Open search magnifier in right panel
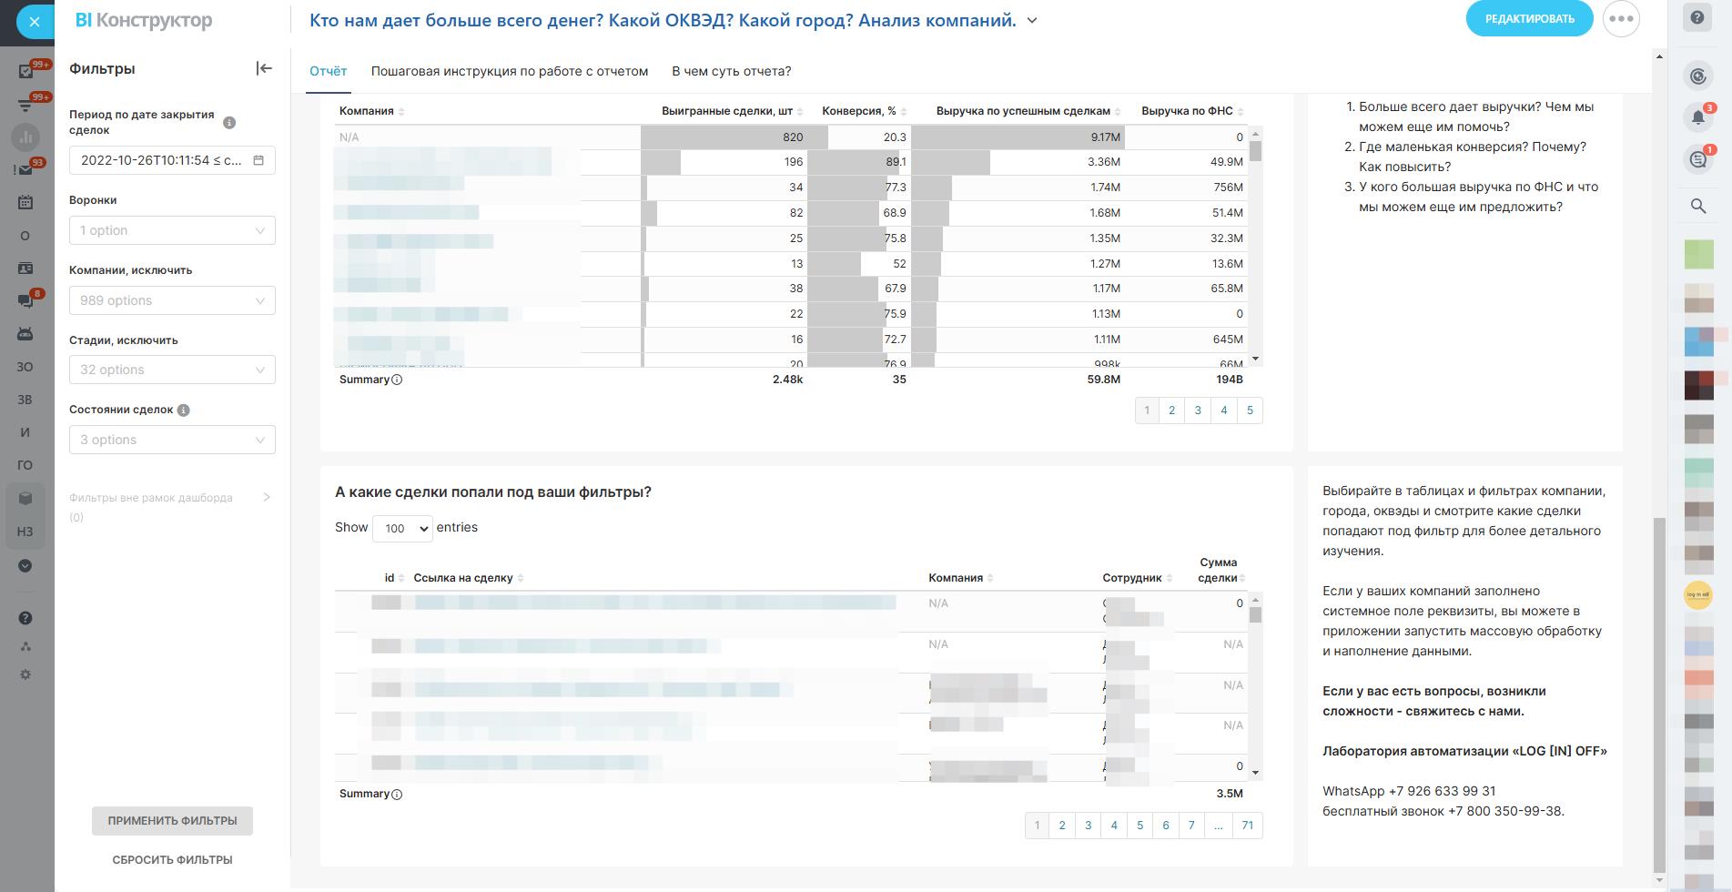The image size is (1732, 892). [x=1698, y=206]
